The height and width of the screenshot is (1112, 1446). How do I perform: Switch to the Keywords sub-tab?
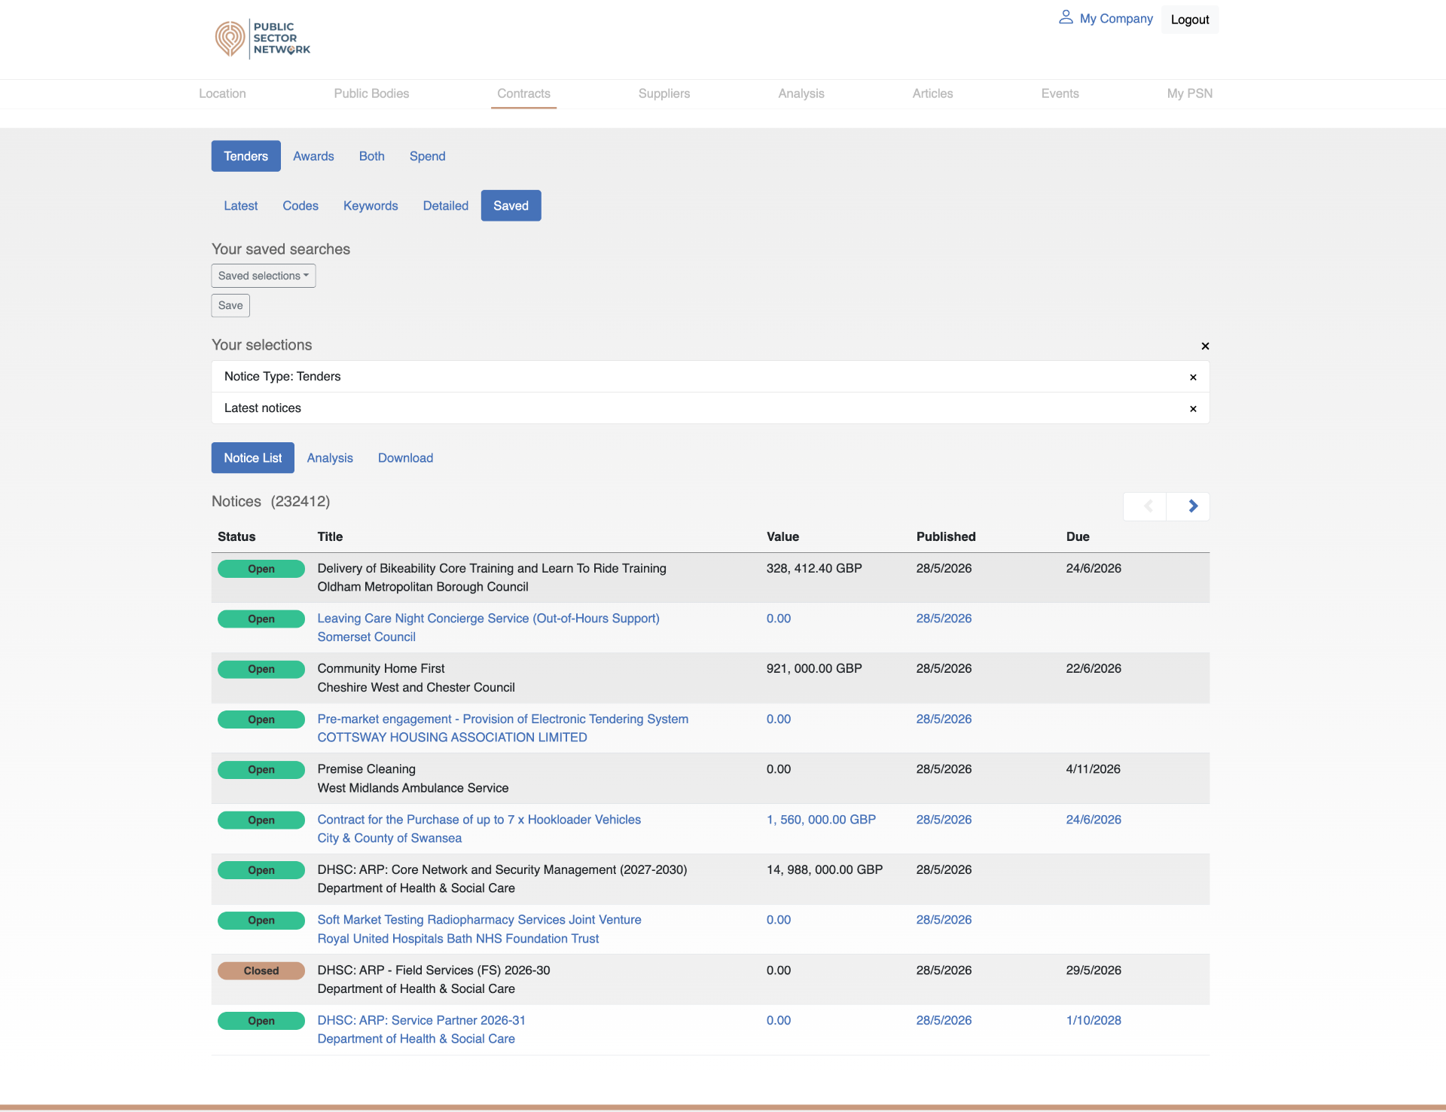[x=371, y=206]
